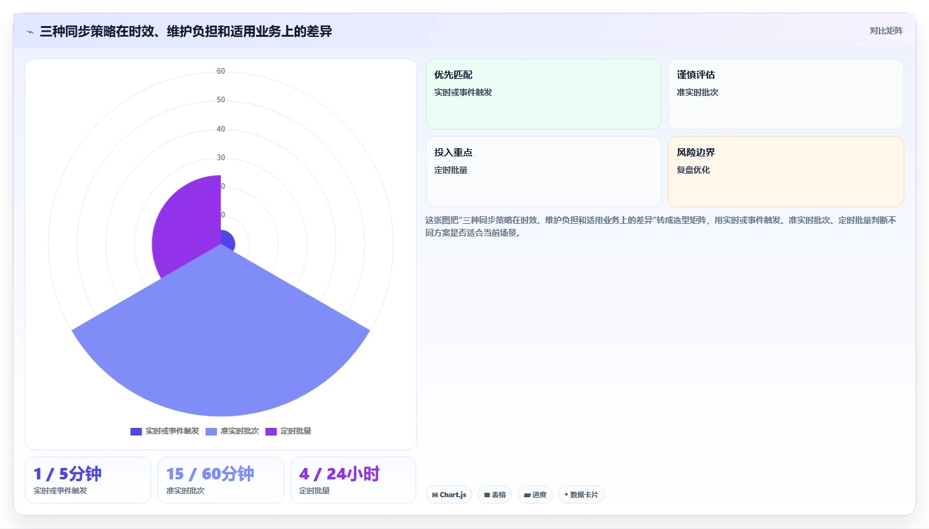Click the 进度 tag chip
Viewport: 929px width, 529px height.
(x=535, y=495)
